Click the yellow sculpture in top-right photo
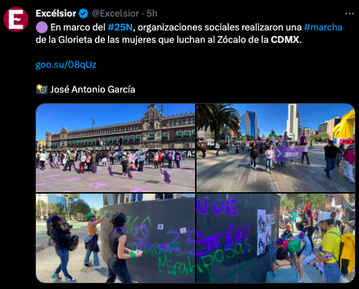The height and width of the screenshot is (289, 359). point(344,124)
